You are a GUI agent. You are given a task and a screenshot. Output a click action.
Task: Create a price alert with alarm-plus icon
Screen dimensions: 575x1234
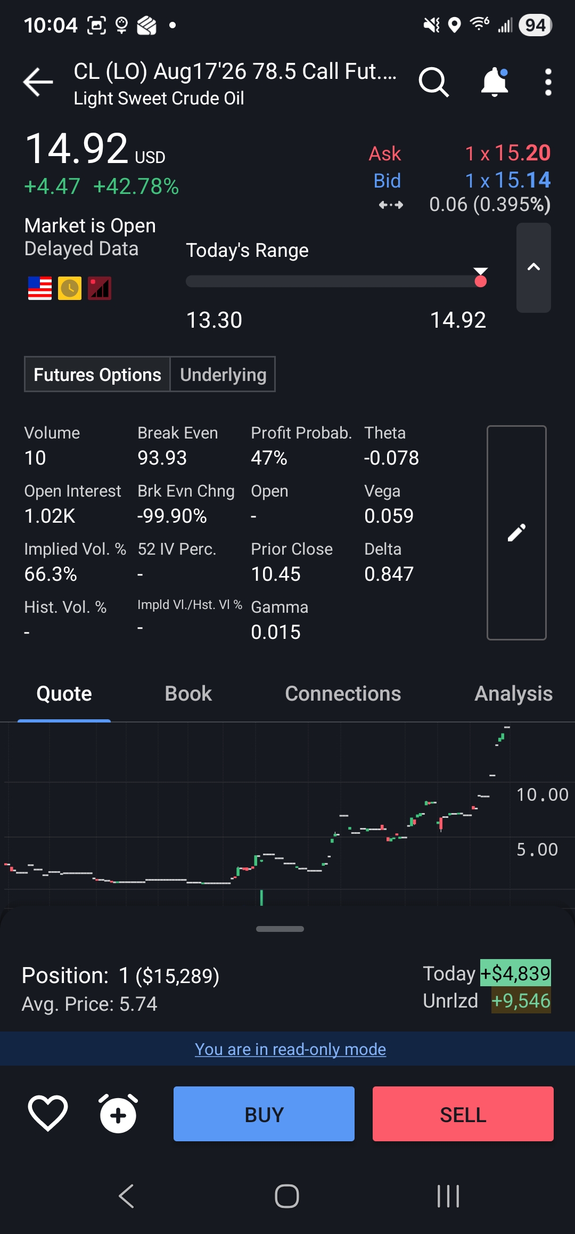pos(118,1114)
